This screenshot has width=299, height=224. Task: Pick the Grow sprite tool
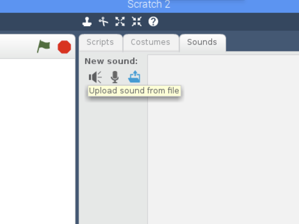(120, 22)
